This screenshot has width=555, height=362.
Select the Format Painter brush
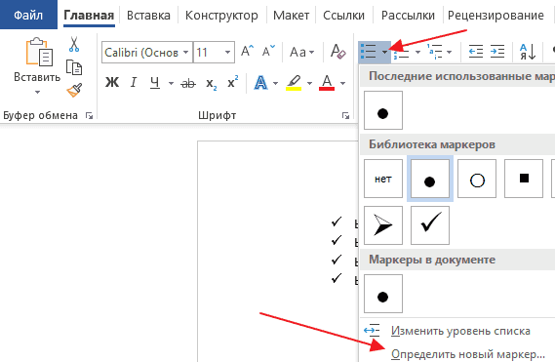pos(74,90)
